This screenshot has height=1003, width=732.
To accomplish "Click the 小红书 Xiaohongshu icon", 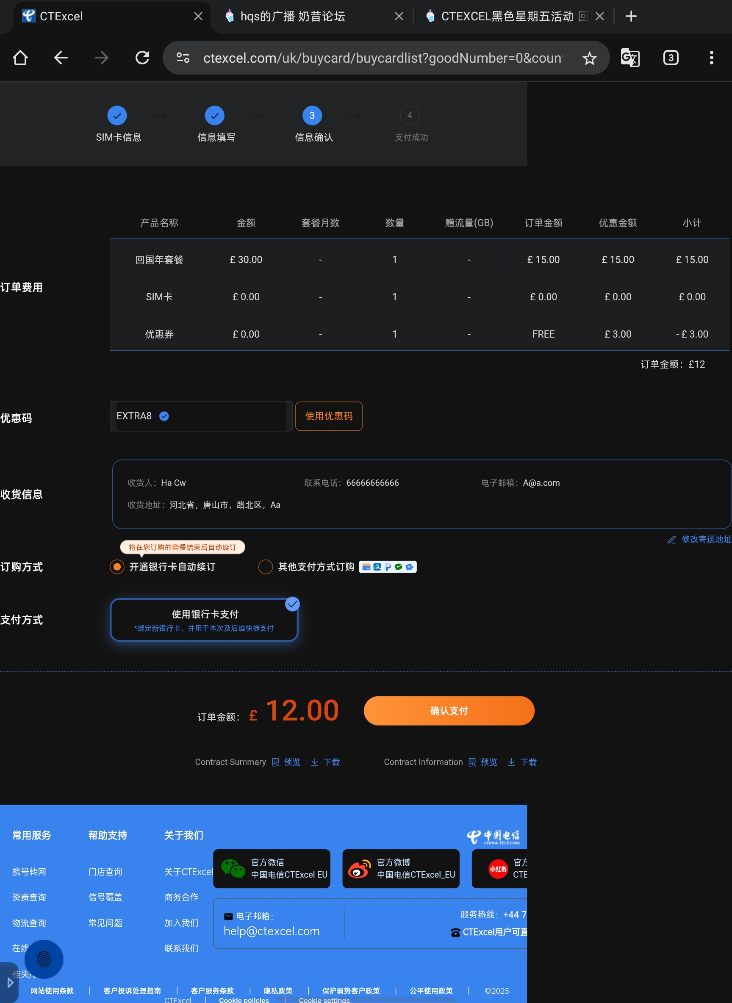I will click(x=498, y=868).
